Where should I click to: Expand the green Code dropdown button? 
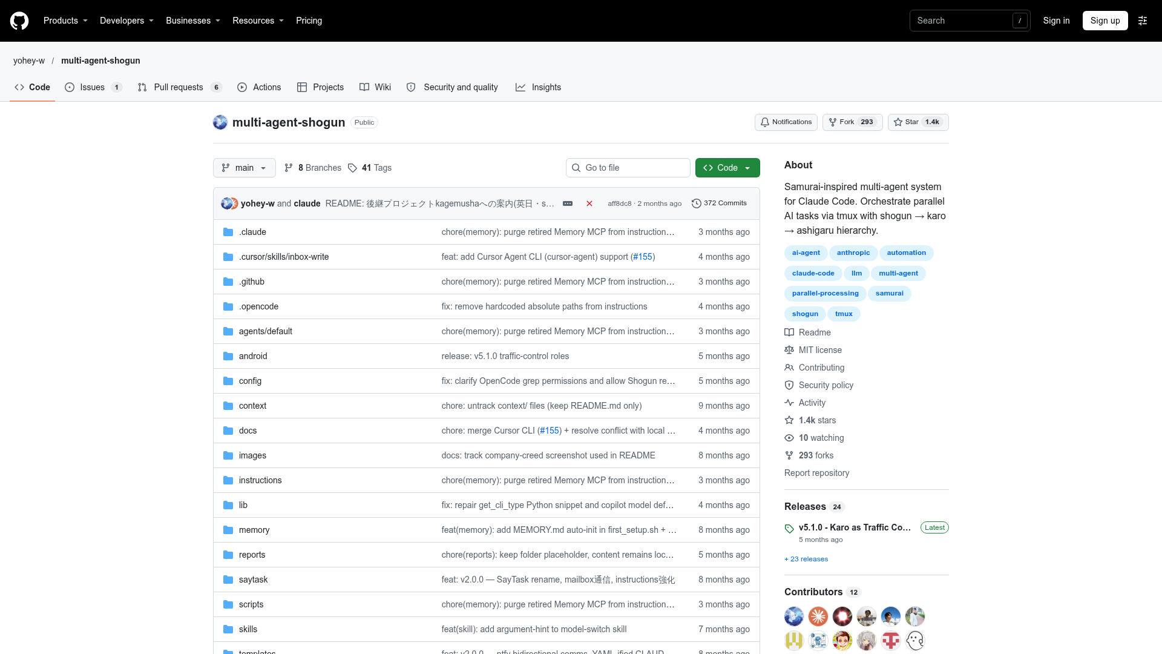click(727, 168)
